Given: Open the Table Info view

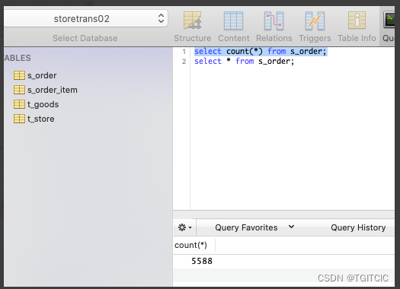Looking at the screenshot, I should pyautogui.click(x=357, y=27).
